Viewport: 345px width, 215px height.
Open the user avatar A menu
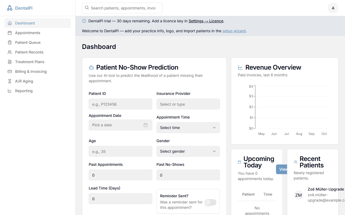pos(333,8)
